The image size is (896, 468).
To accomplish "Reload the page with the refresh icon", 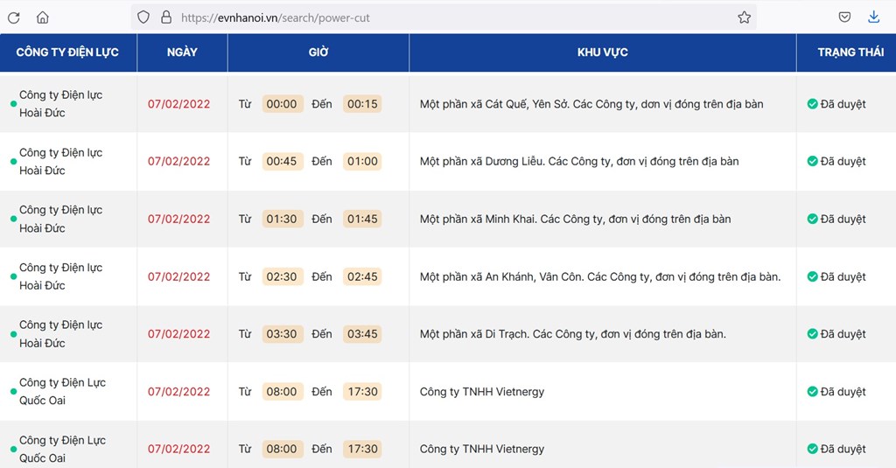I will 14,17.
